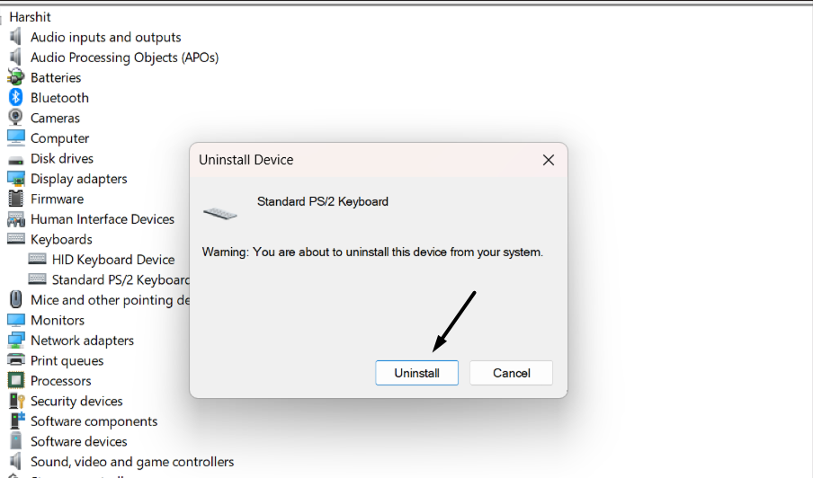Click the Processors category icon
This screenshot has width=813, height=478.
point(15,381)
